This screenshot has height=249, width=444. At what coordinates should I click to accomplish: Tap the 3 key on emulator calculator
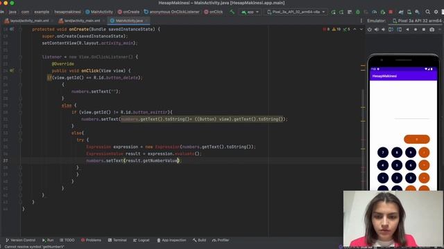410,178
